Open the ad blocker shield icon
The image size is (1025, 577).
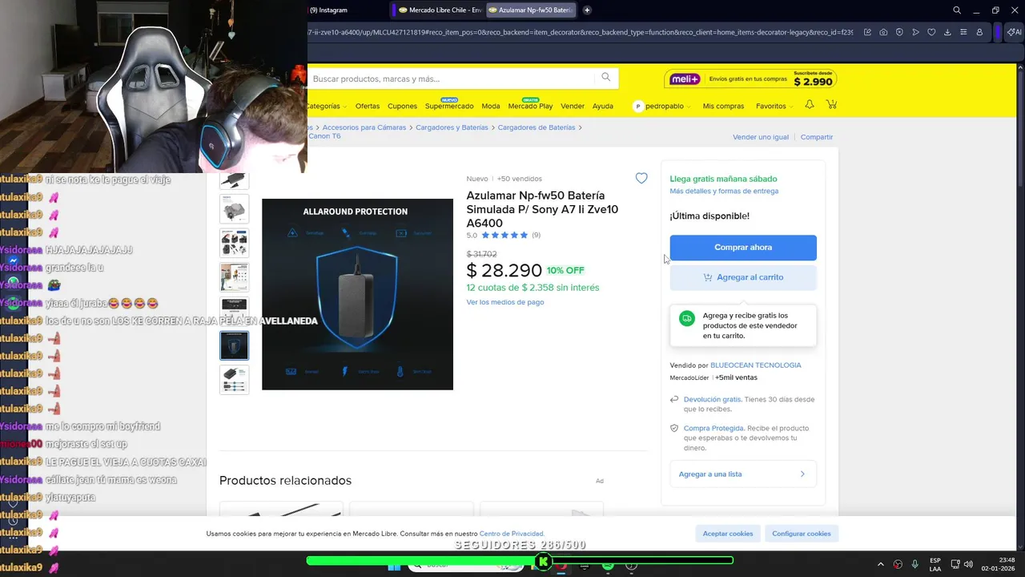tap(899, 32)
